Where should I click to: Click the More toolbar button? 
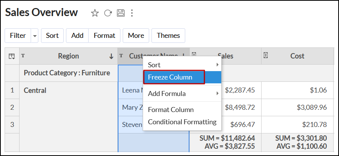pyautogui.click(x=136, y=36)
